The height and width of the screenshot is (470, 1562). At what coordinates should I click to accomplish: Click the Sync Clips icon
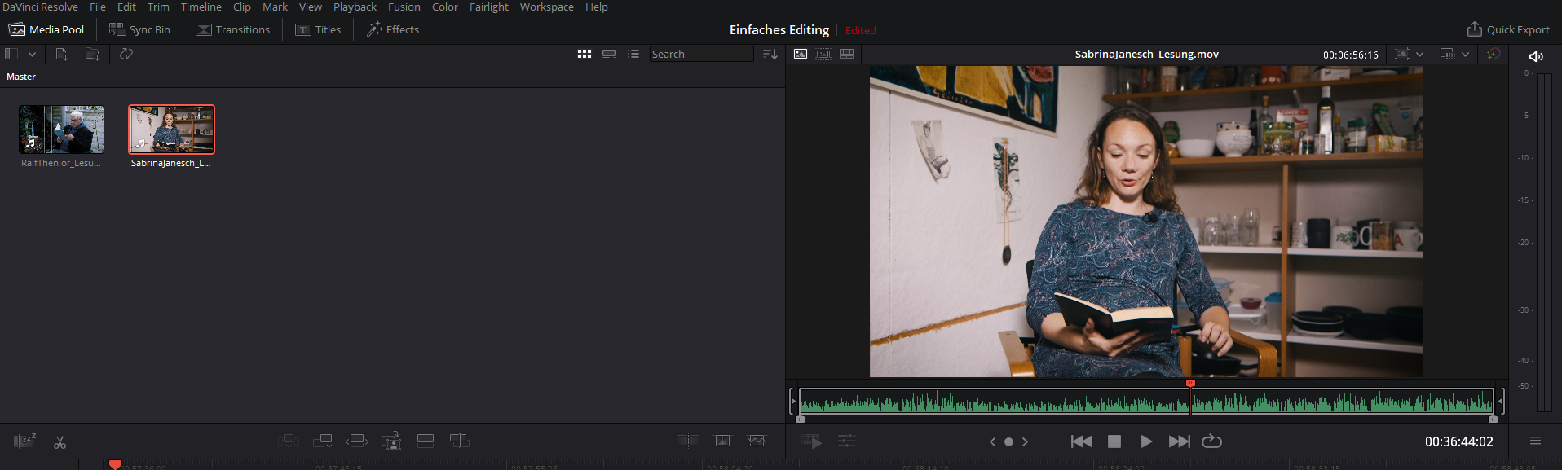126,54
